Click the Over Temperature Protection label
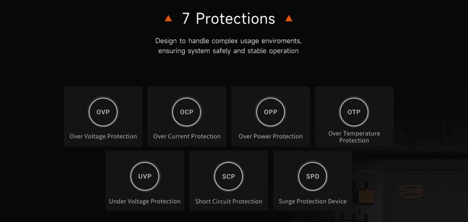Image resolution: width=468 pixels, height=222 pixels. (x=354, y=137)
